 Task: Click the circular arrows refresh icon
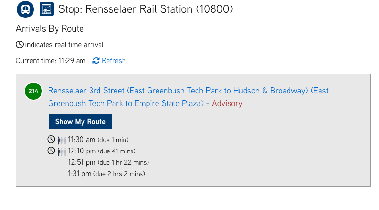96,61
